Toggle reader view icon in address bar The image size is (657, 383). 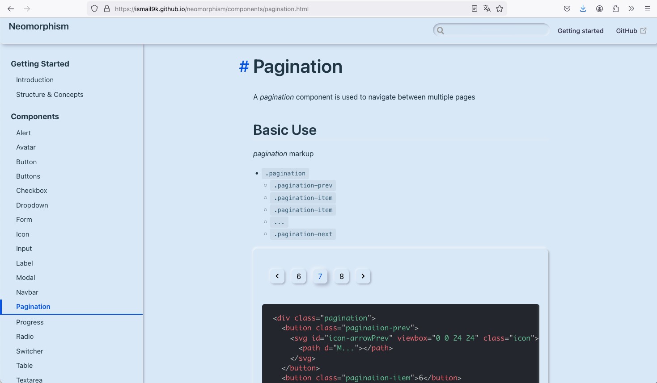pos(475,8)
